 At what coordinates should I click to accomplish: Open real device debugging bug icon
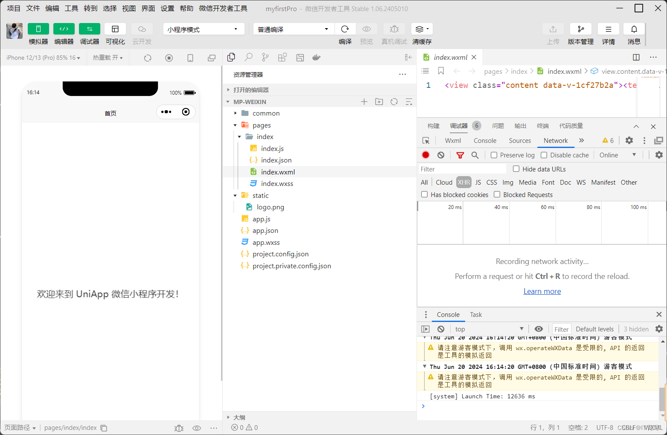point(394,29)
